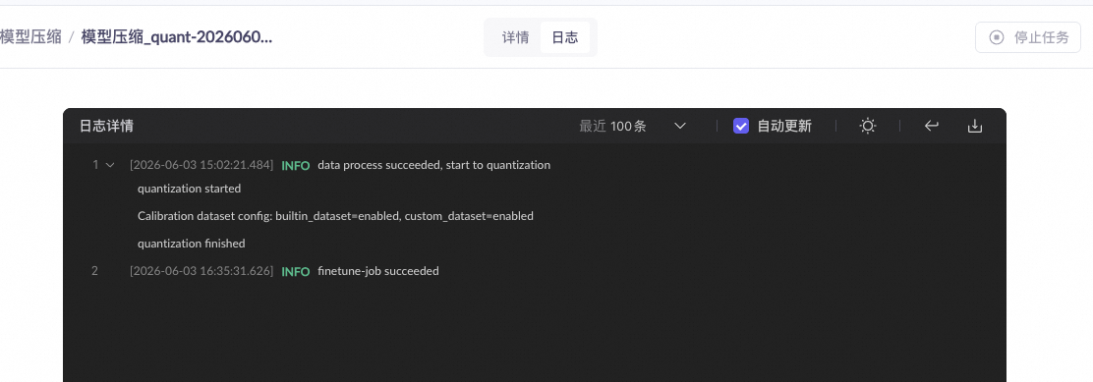Click the 自动更新 label text

(x=784, y=126)
